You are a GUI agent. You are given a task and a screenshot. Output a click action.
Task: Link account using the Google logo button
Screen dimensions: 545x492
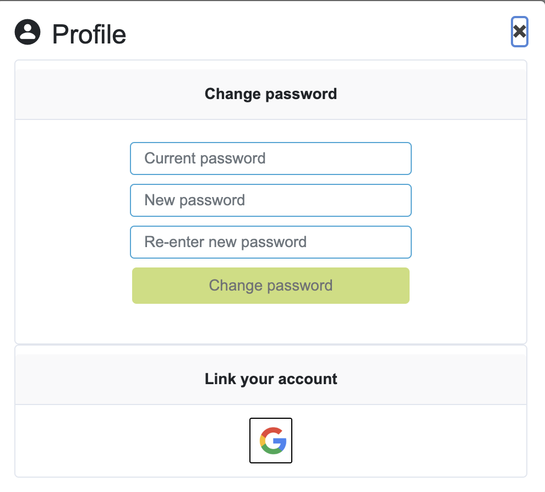[271, 440]
